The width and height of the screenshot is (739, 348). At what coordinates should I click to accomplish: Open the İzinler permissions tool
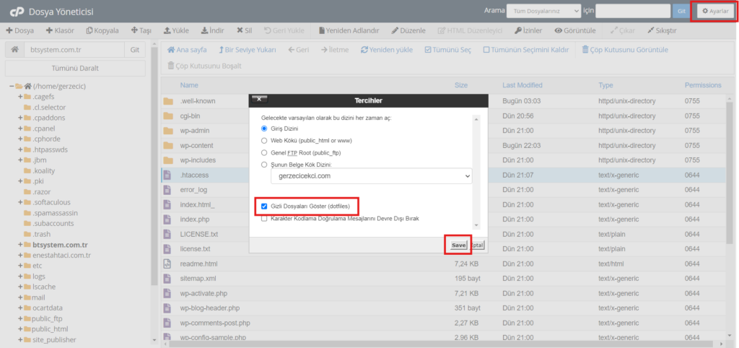(528, 30)
